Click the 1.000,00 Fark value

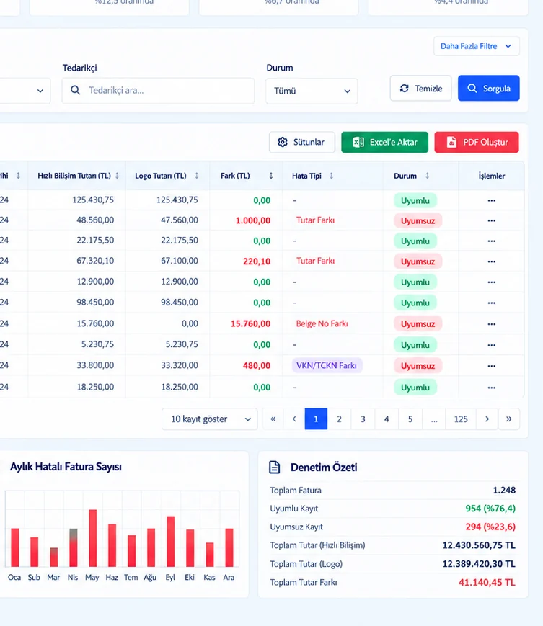[x=253, y=220]
